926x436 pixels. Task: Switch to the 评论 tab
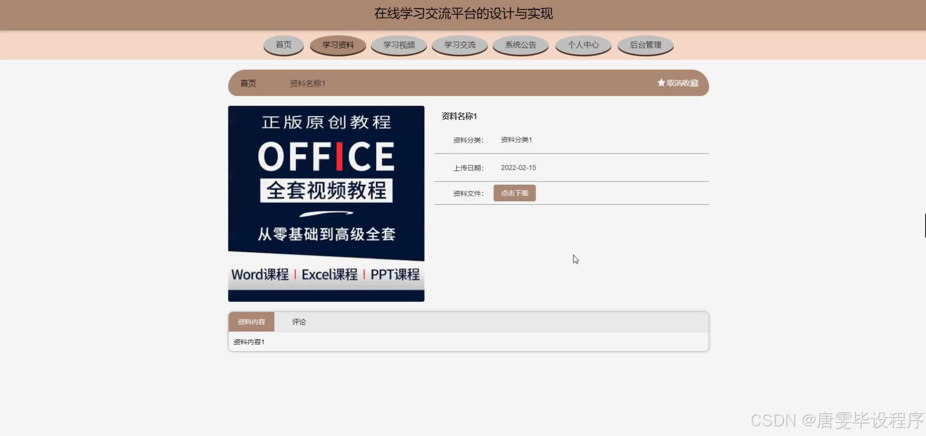point(299,322)
